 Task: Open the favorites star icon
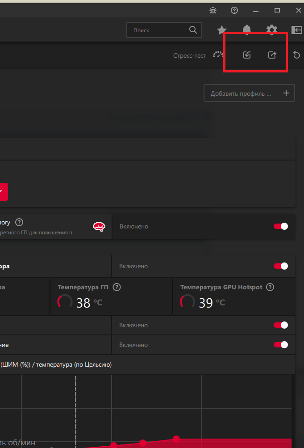coord(221,30)
